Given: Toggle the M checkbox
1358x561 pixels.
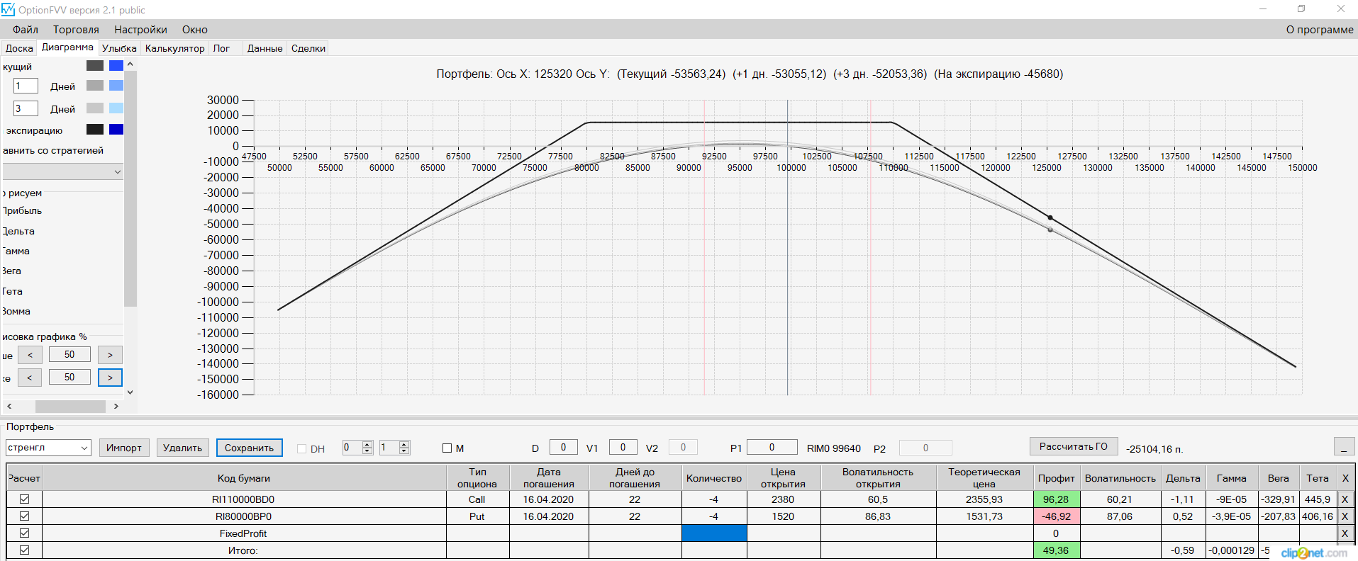Looking at the screenshot, I should tap(447, 448).
